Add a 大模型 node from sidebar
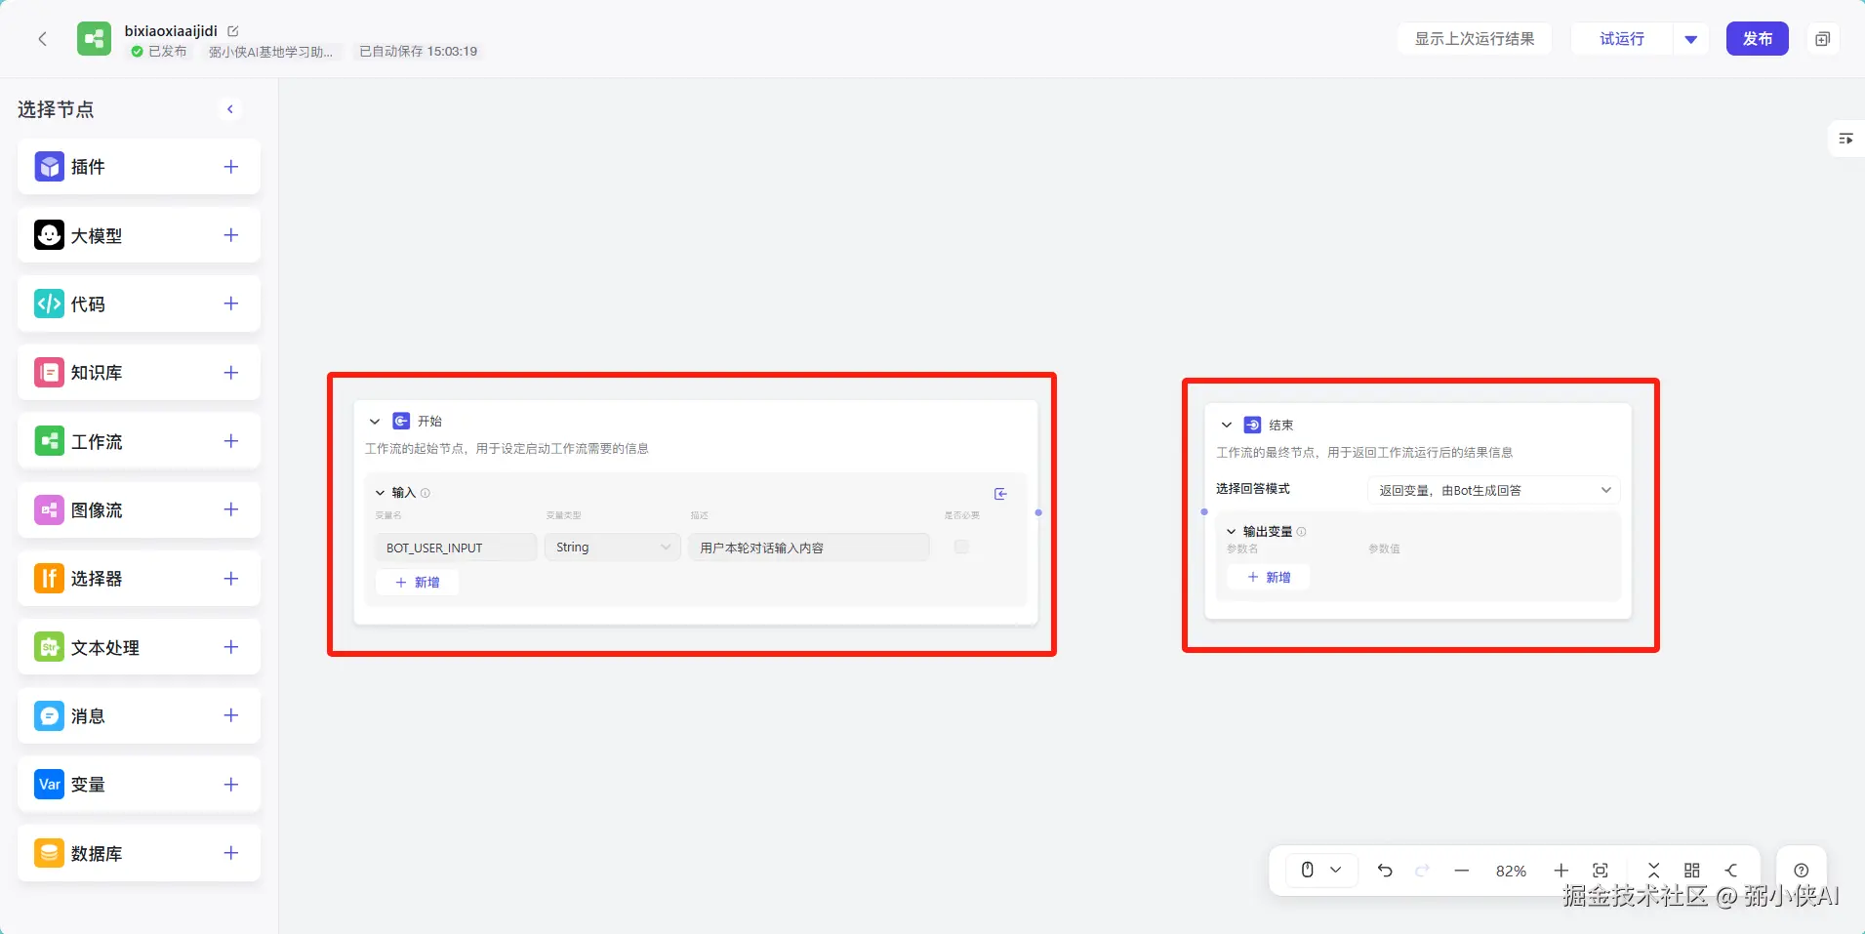The width and height of the screenshot is (1865, 934). tap(231, 235)
